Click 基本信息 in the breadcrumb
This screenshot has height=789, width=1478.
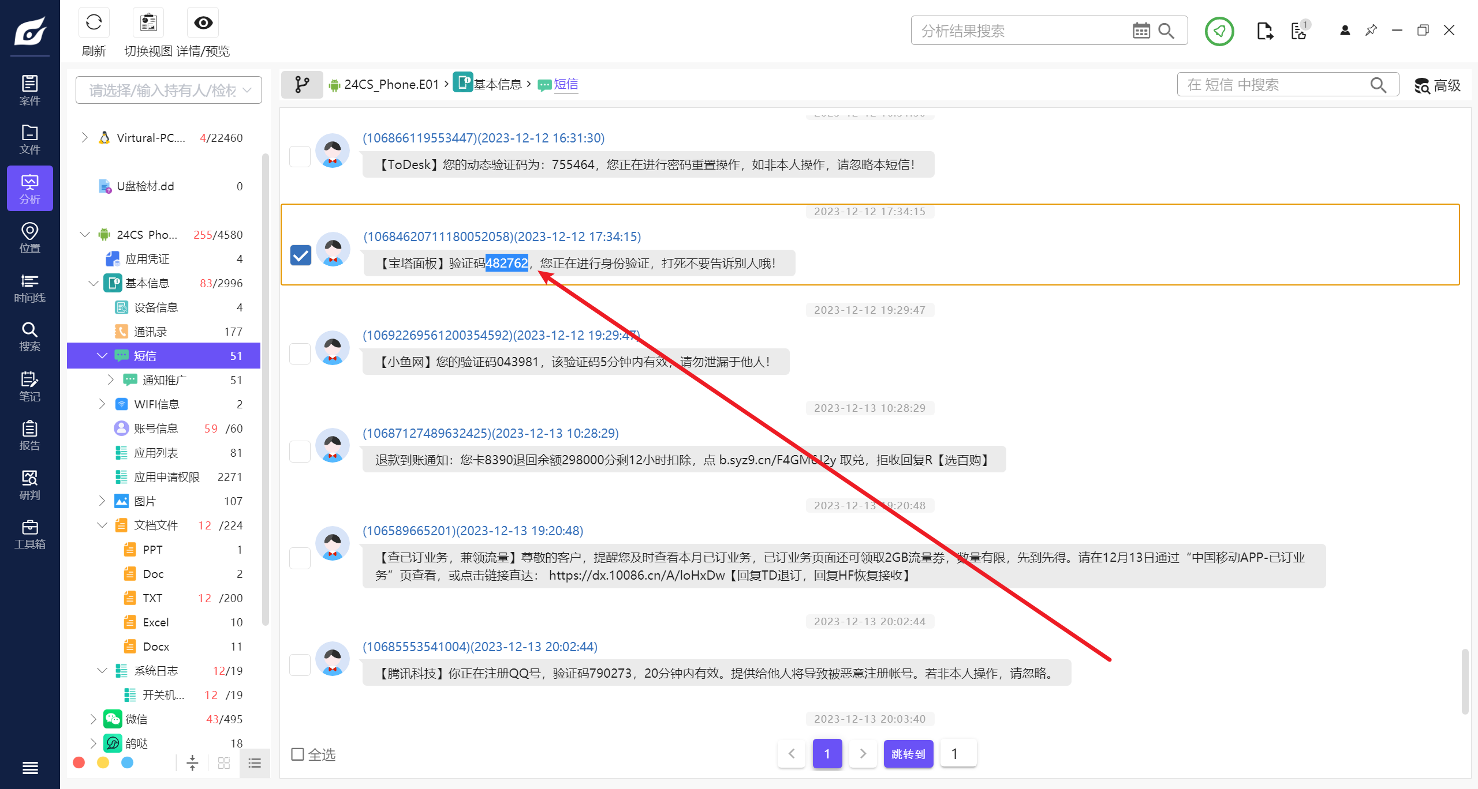pyautogui.click(x=497, y=85)
